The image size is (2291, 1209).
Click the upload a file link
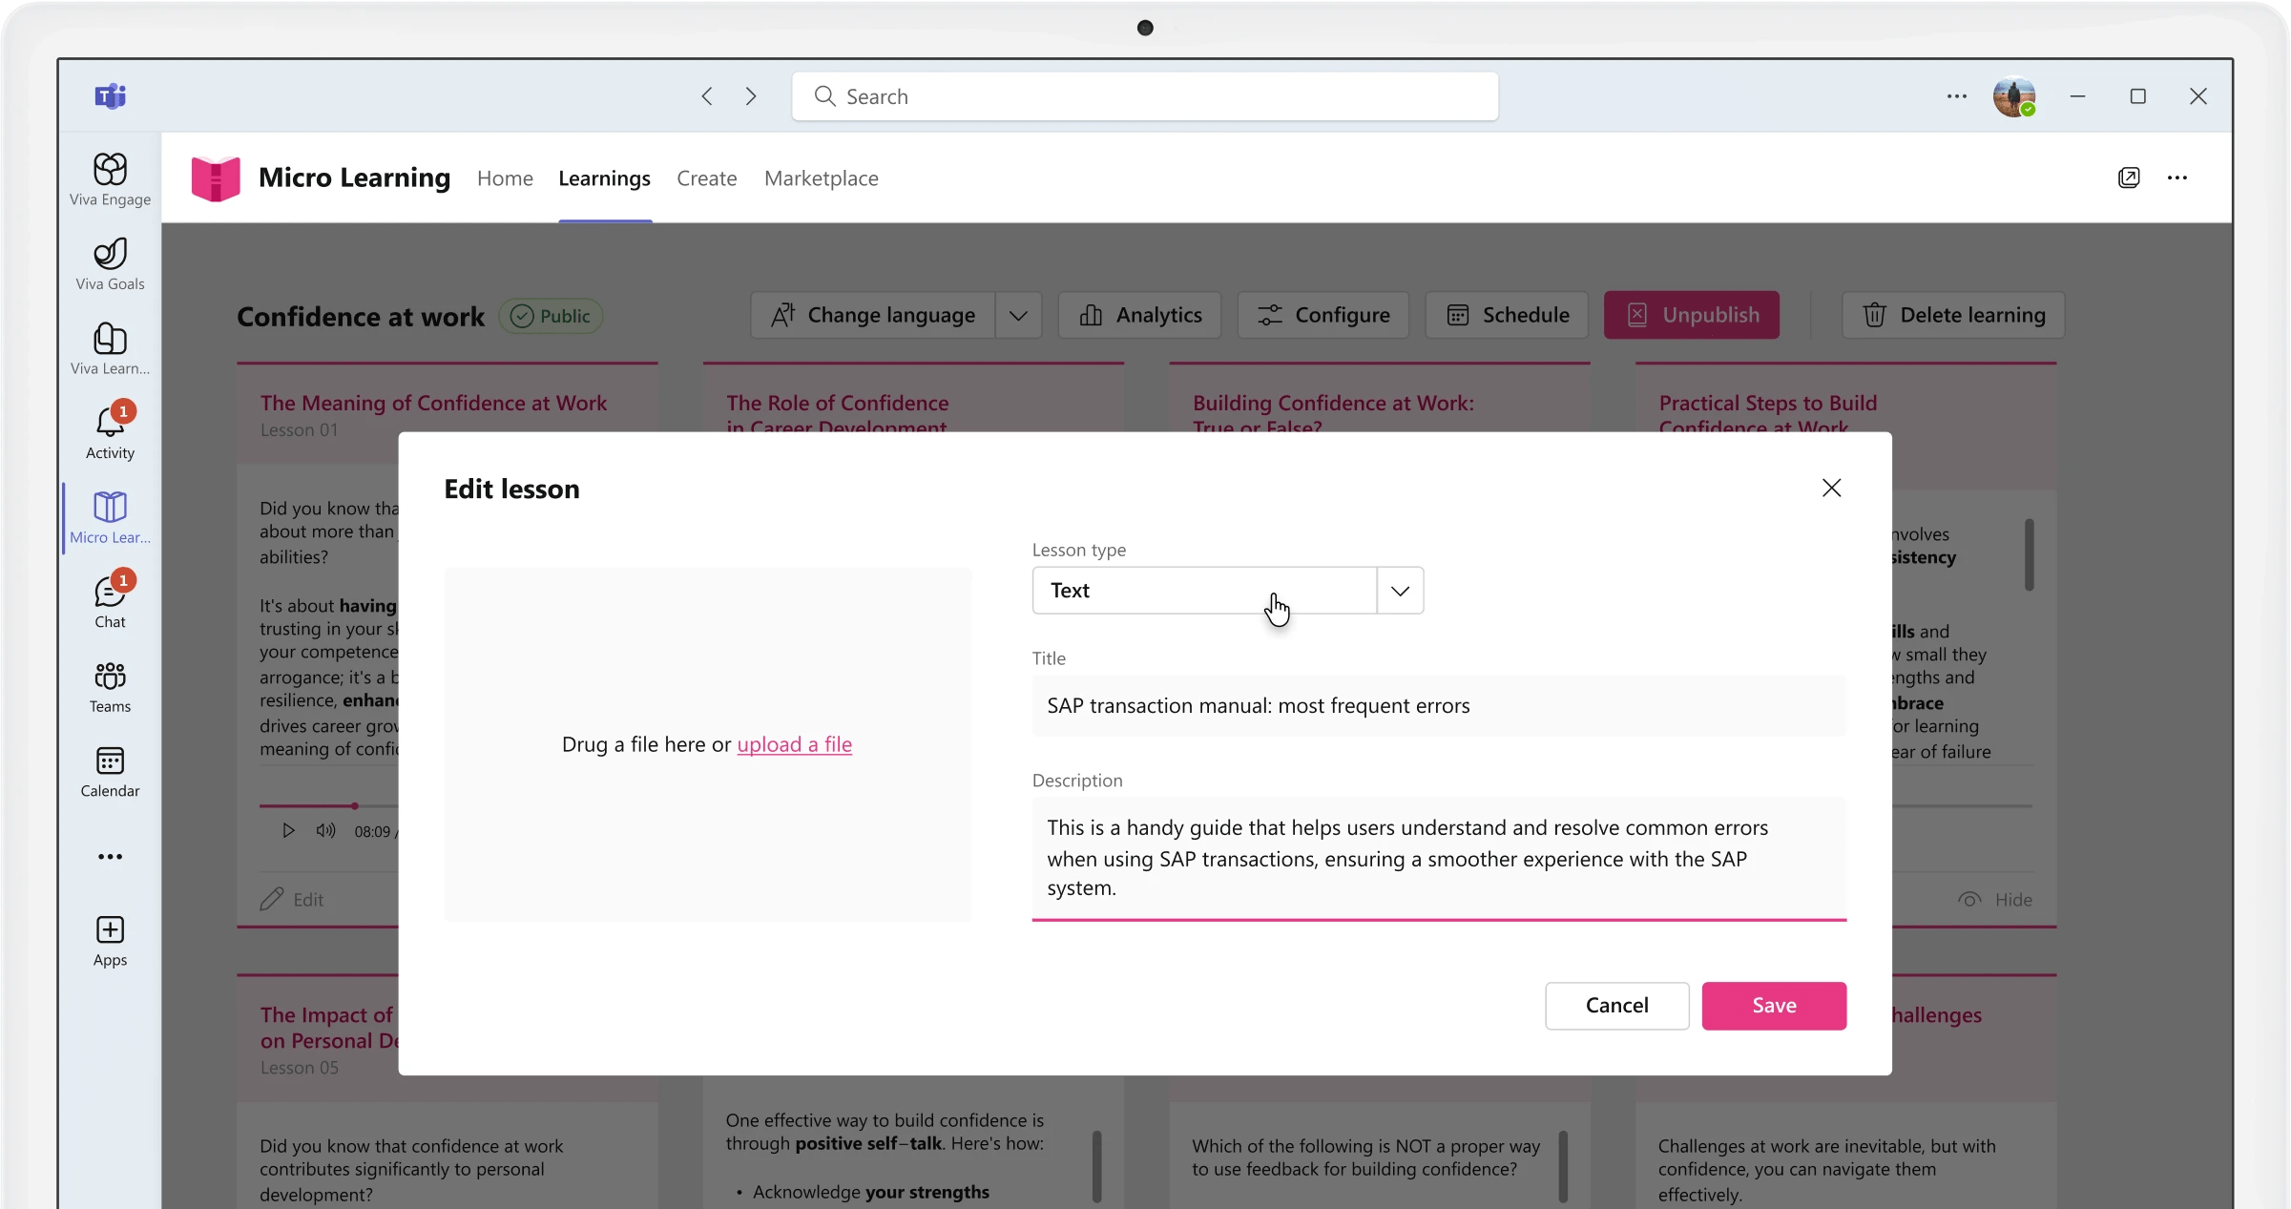coord(794,744)
